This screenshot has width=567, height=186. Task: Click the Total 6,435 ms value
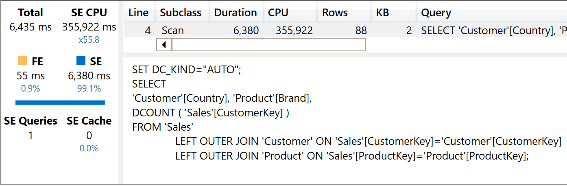click(x=31, y=27)
